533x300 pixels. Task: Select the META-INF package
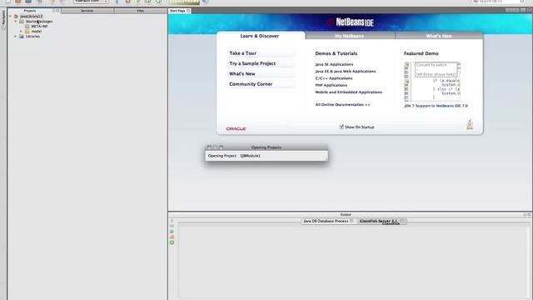pyautogui.click(x=39, y=26)
